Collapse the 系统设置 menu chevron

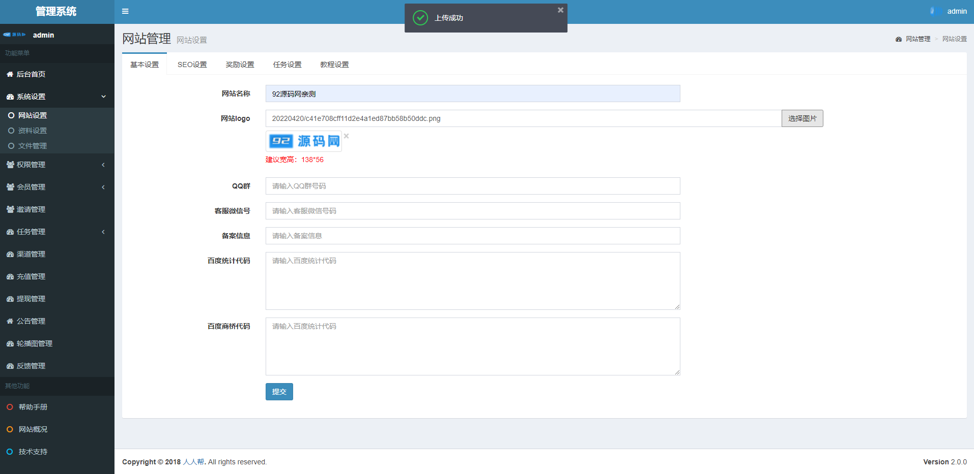103,97
